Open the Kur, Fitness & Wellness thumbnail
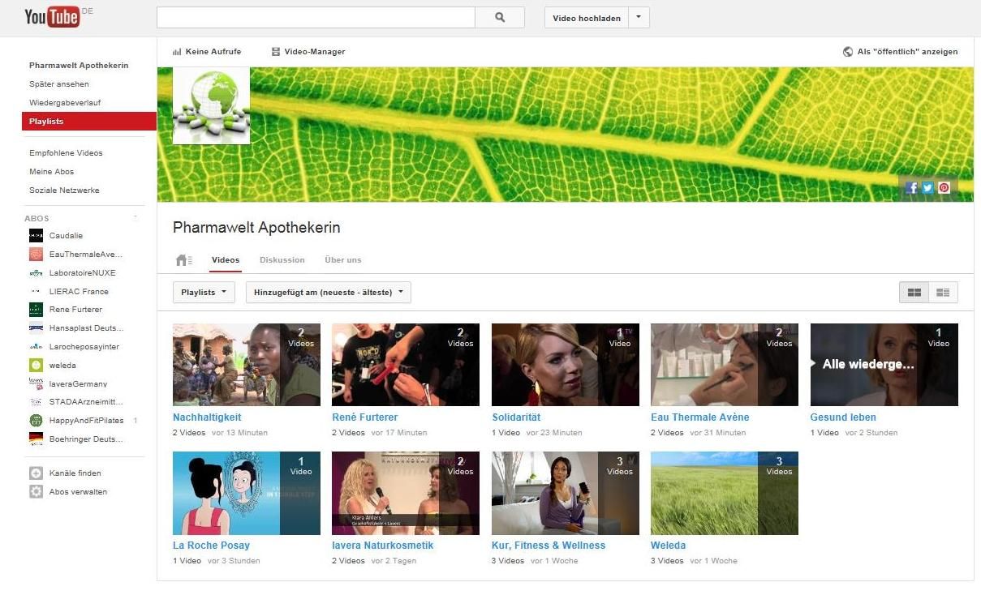981x595 pixels. [566, 493]
